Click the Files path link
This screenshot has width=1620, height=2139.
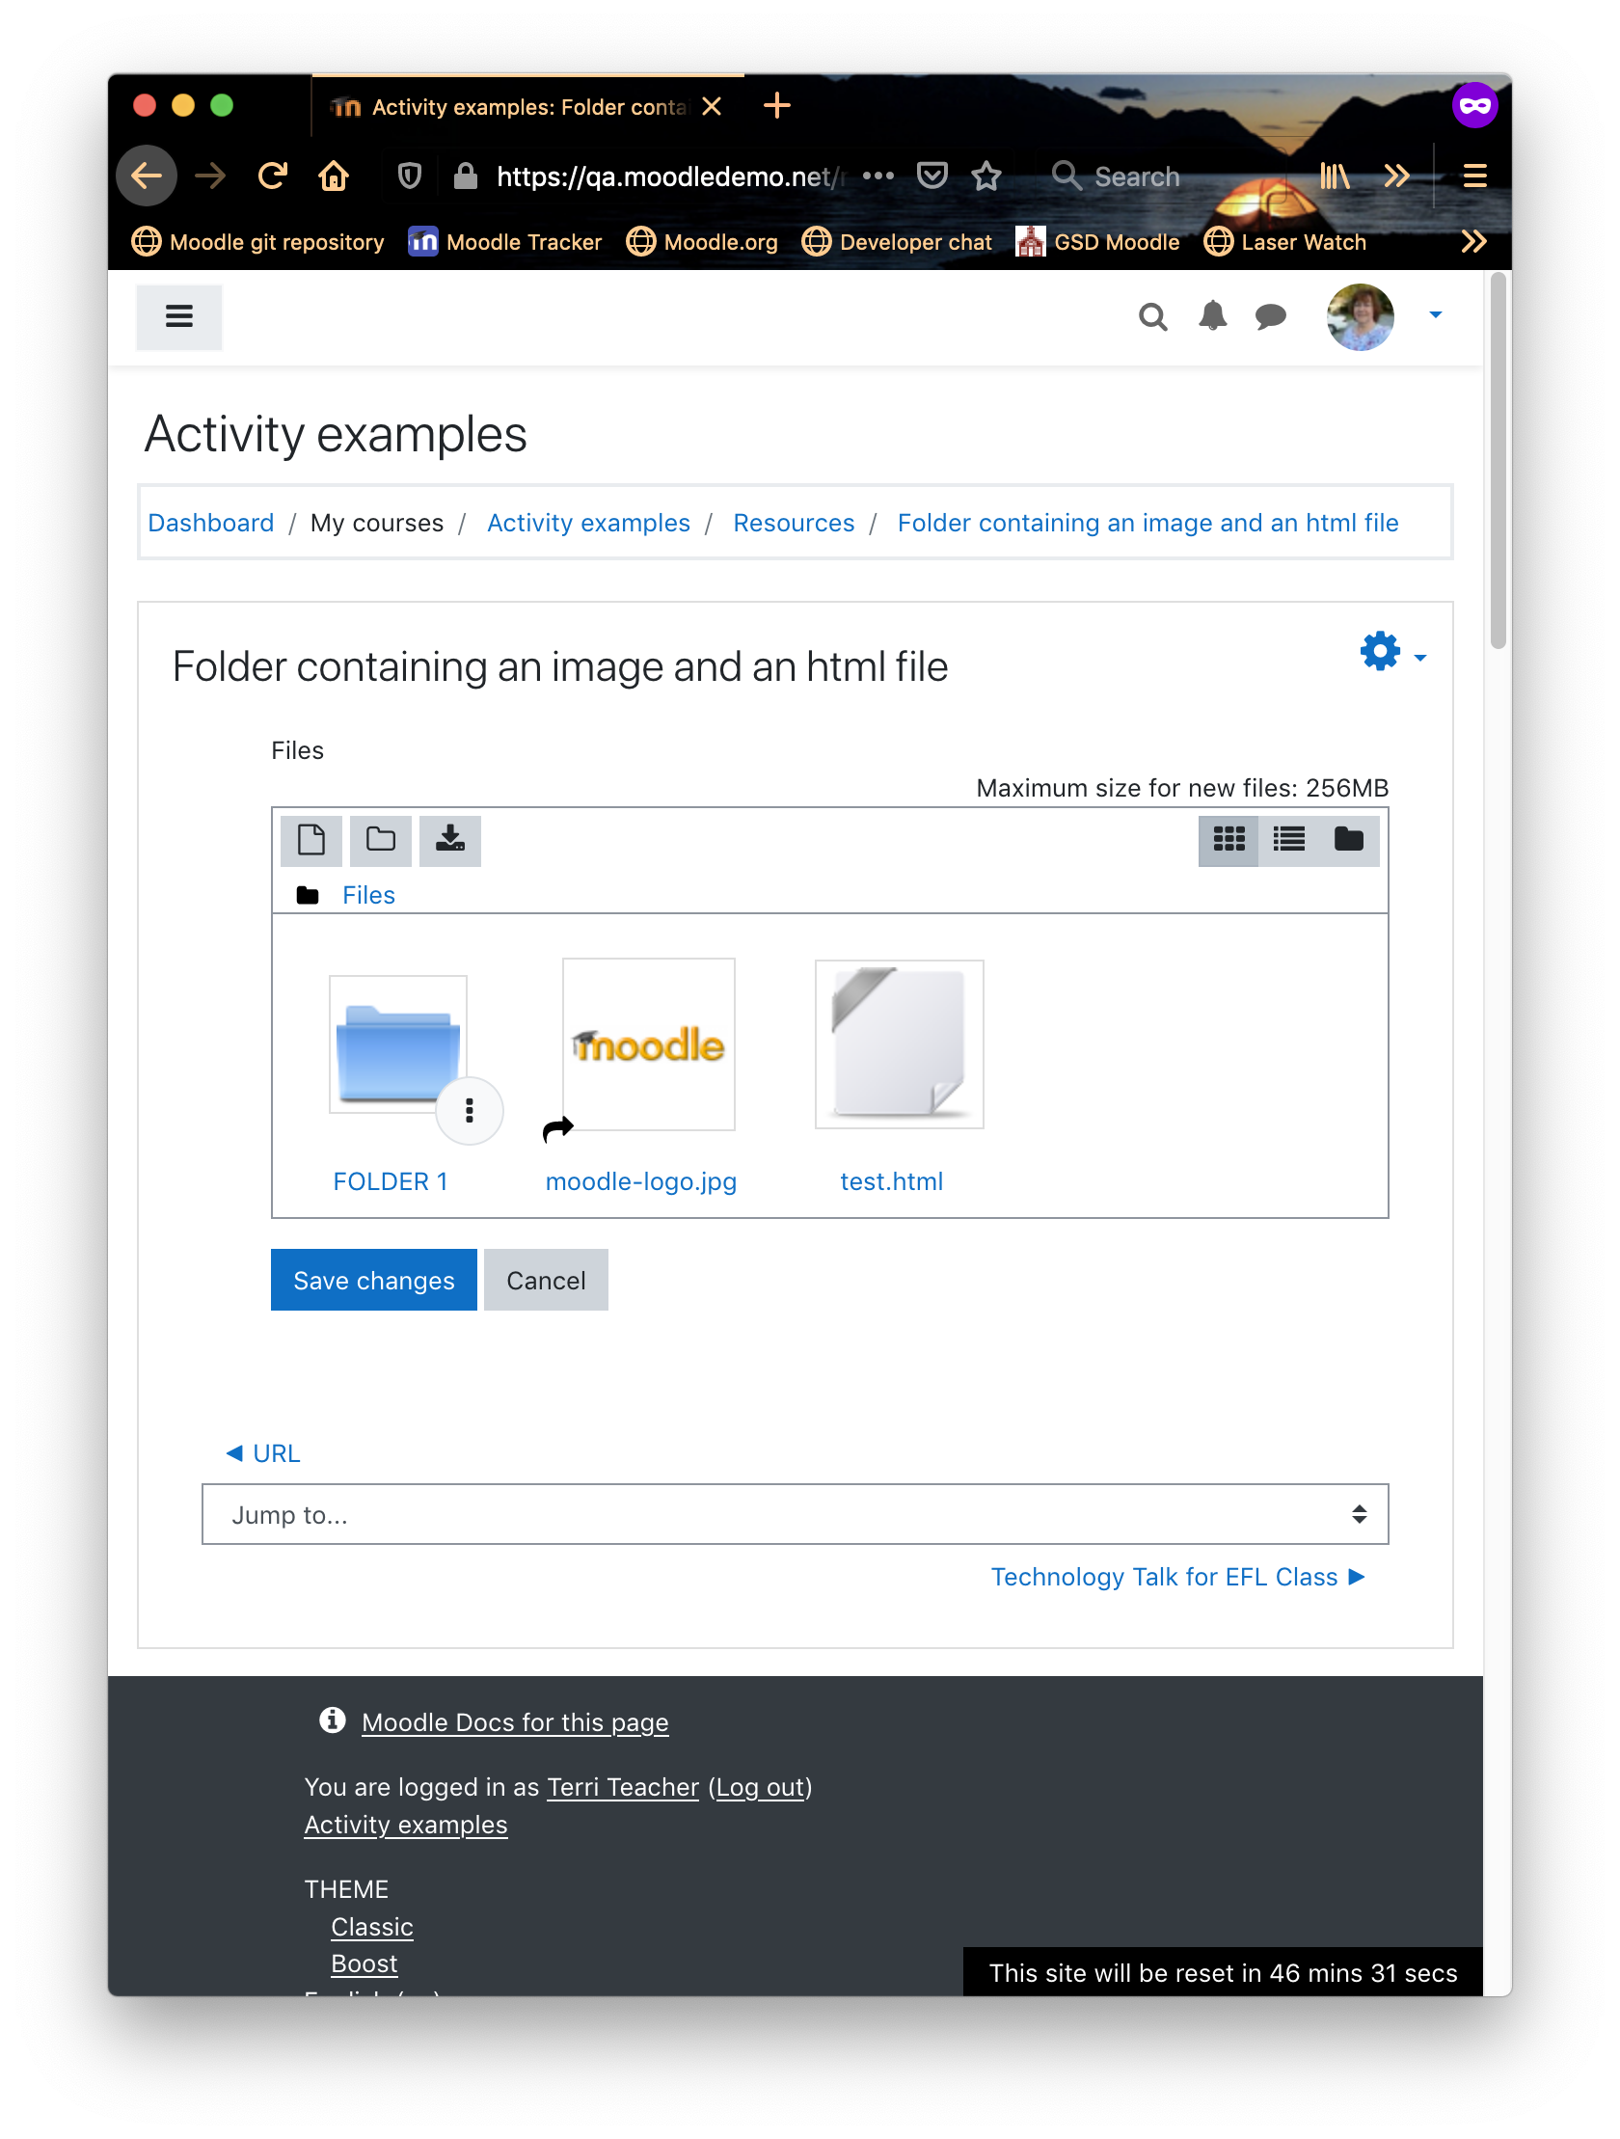(x=368, y=895)
